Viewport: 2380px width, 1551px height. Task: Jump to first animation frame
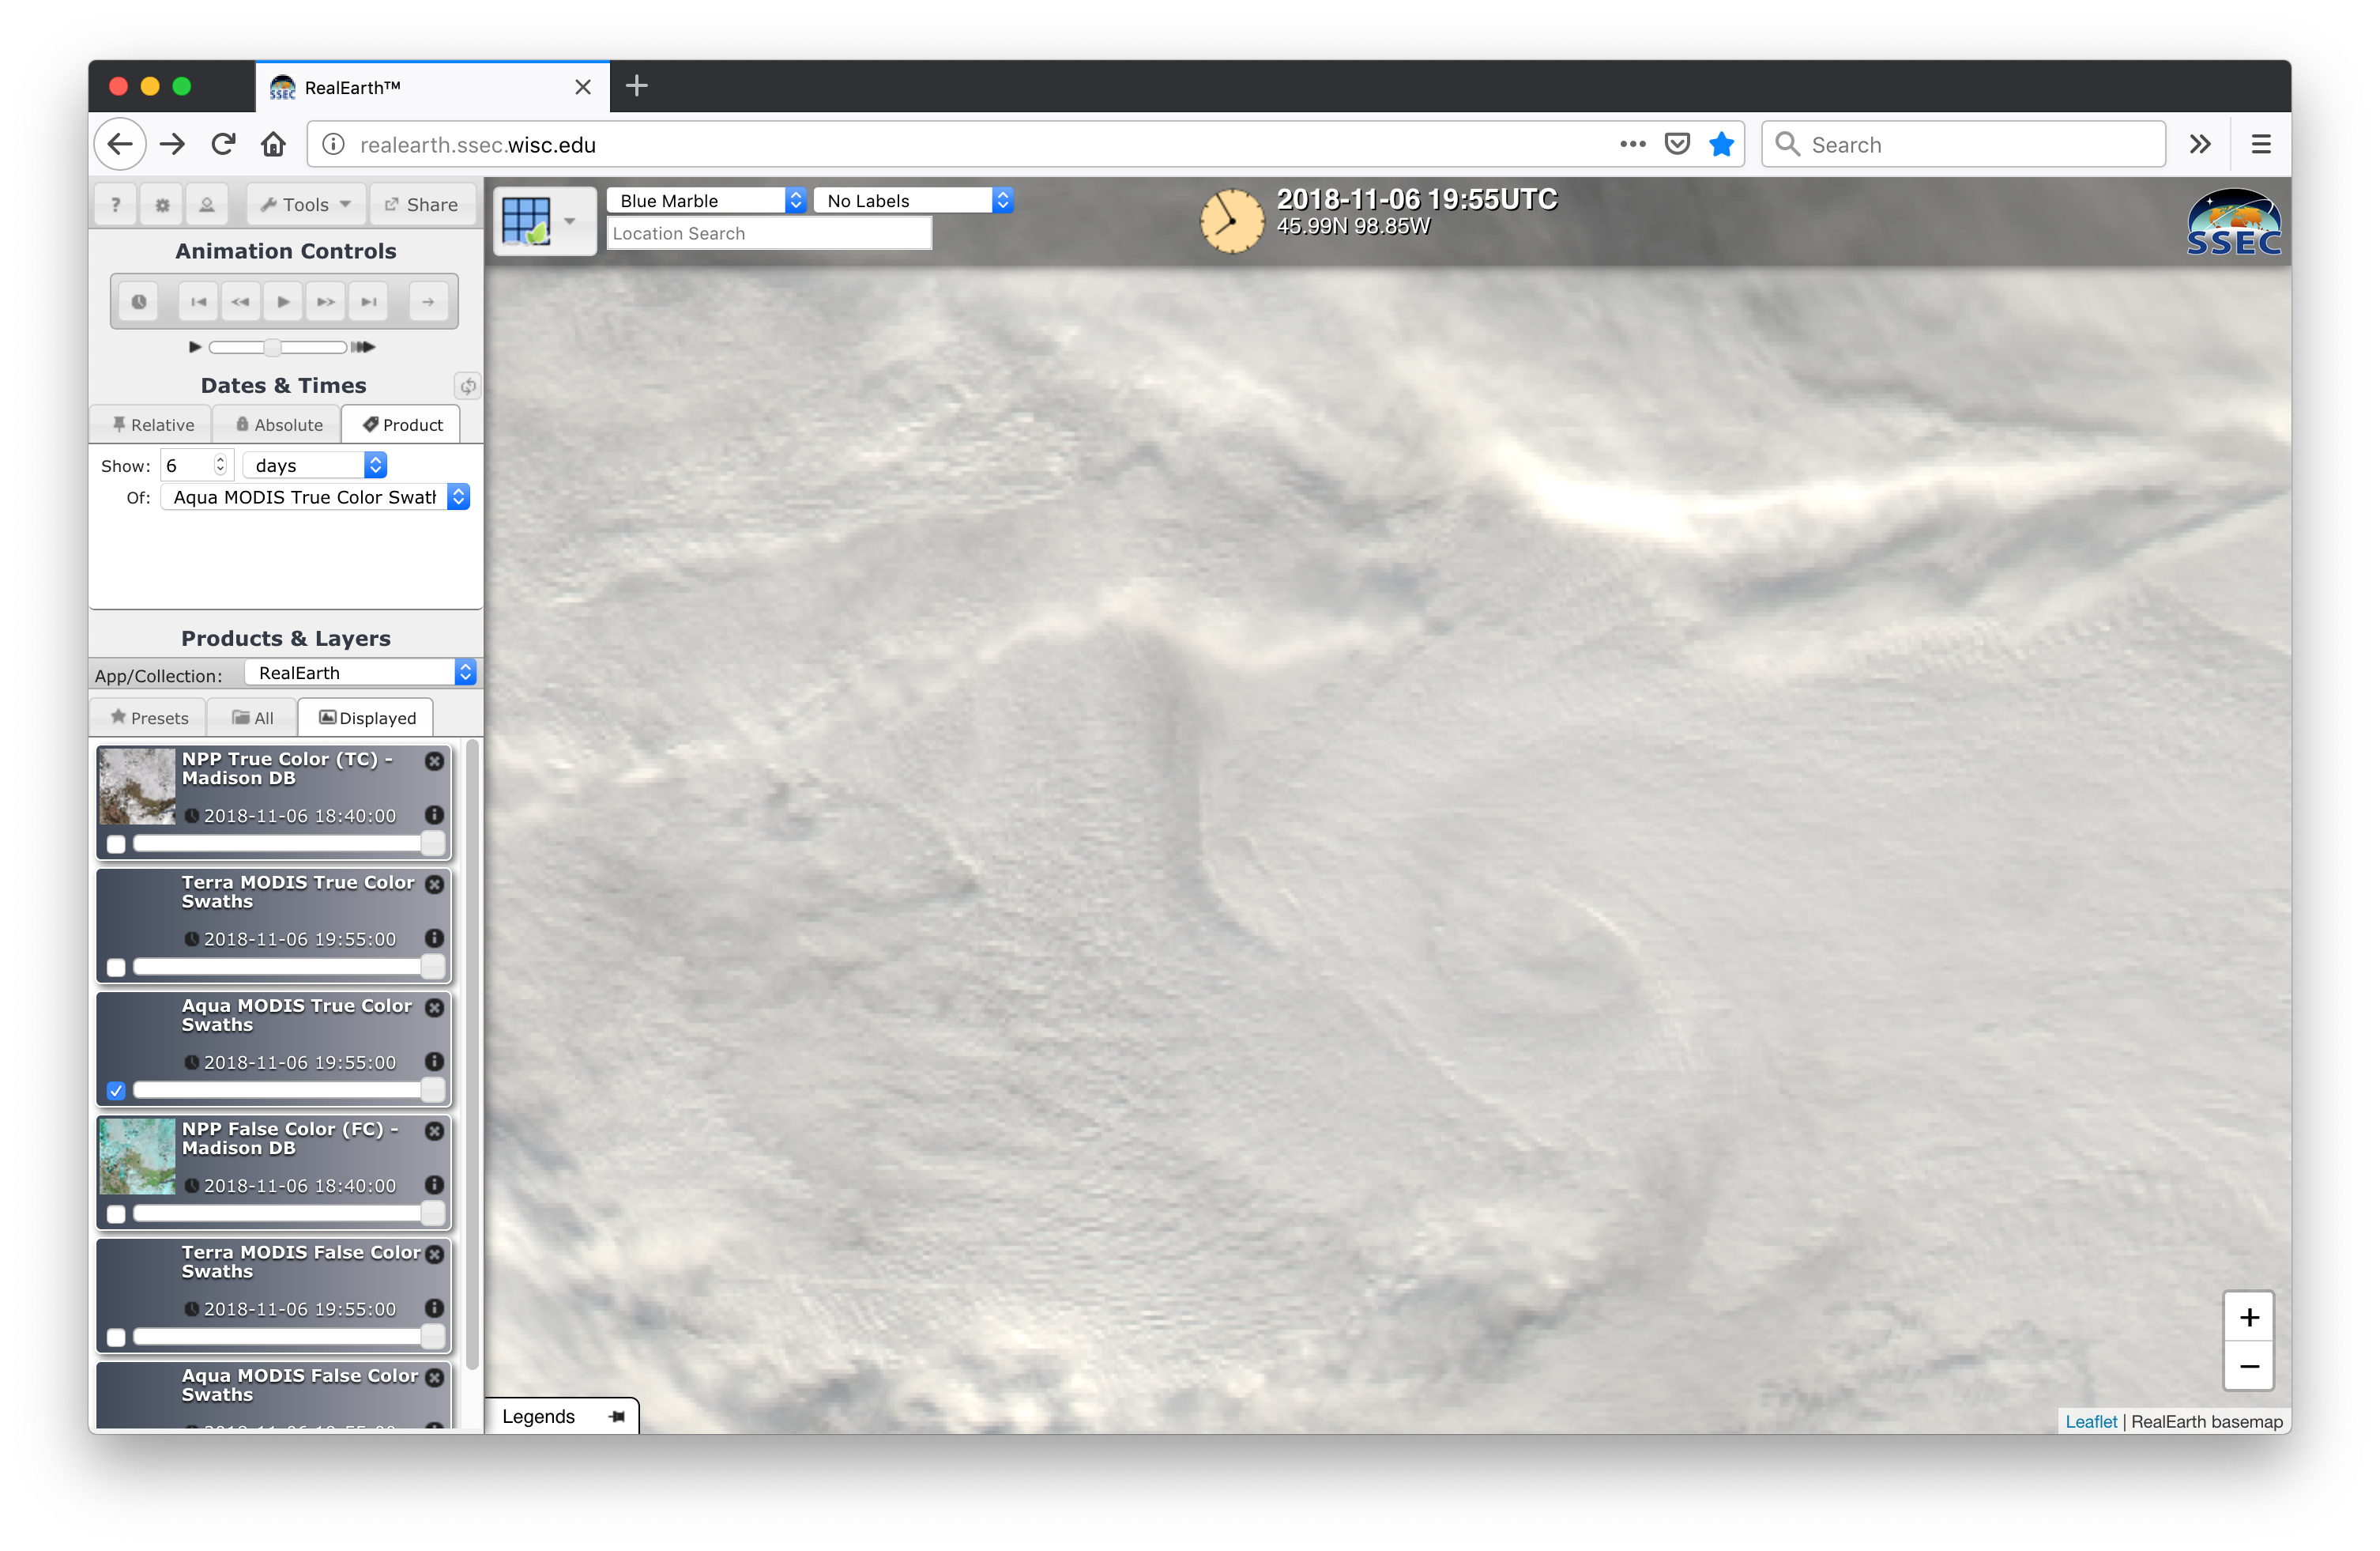coord(199,301)
